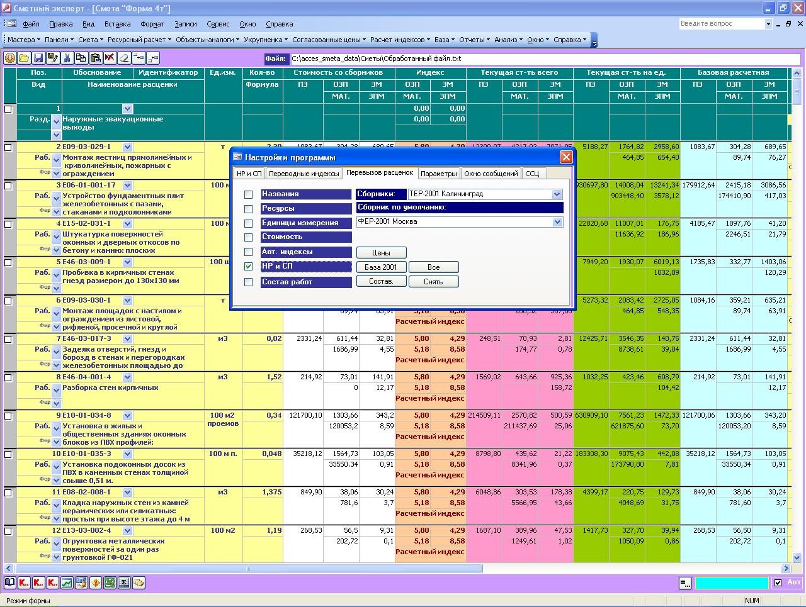The width and height of the screenshot is (806, 607).
Task: Click the Снять button
Action: point(433,282)
